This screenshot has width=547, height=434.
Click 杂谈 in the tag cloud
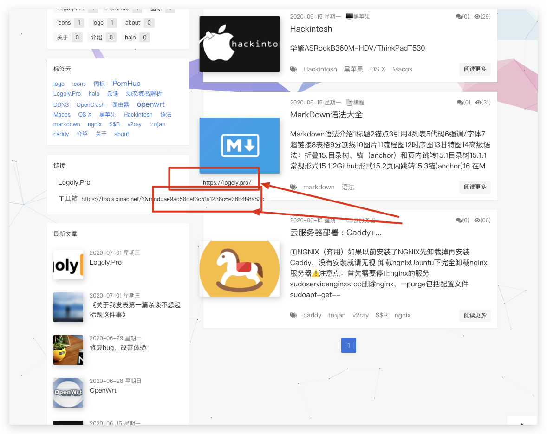click(x=113, y=93)
